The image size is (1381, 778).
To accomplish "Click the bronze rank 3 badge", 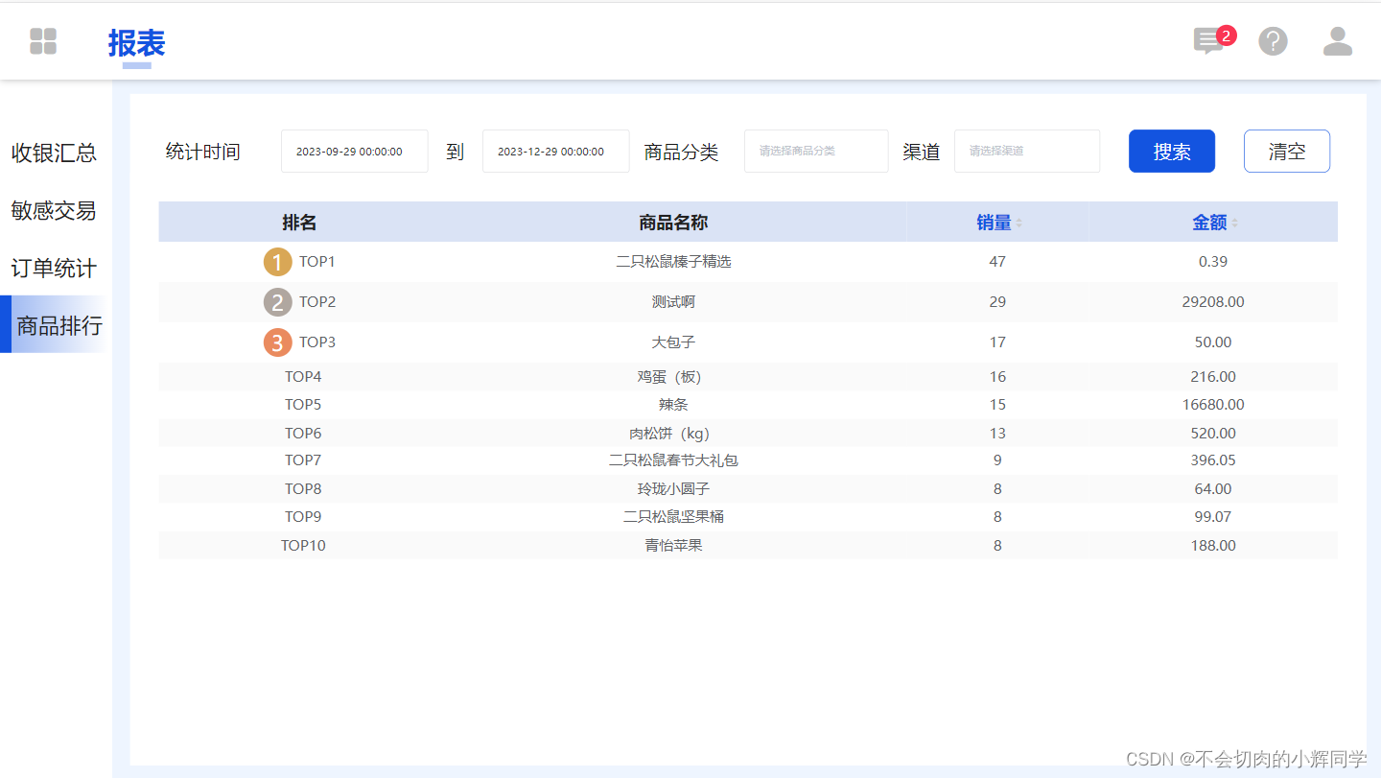I will click(x=278, y=342).
